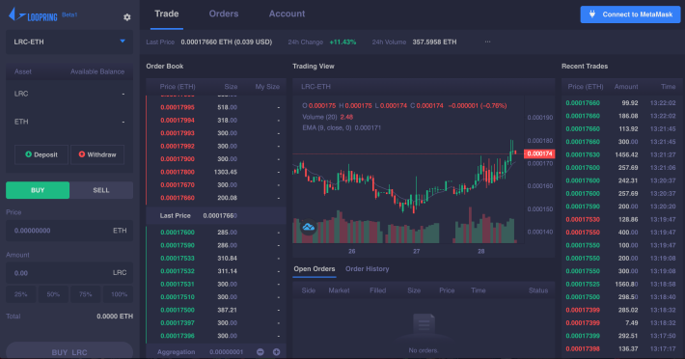The image size is (685, 359).
Task: Click the 24h Volume 357.5958 ETH value
Action: coord(435,41)
